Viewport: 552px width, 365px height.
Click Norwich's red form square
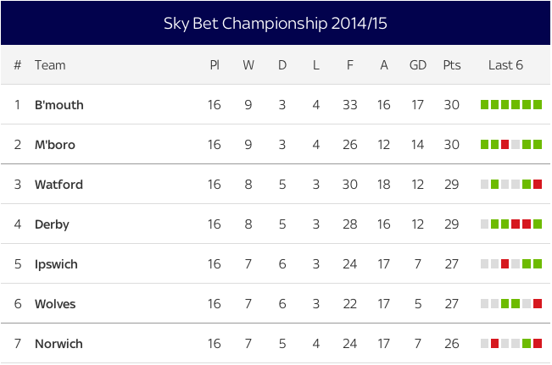tap(495, 344)
